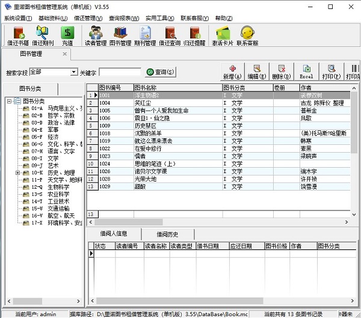Open the 系统设置(T) menu
Viewport: 361px width, 318px height.
click(18, 18)
